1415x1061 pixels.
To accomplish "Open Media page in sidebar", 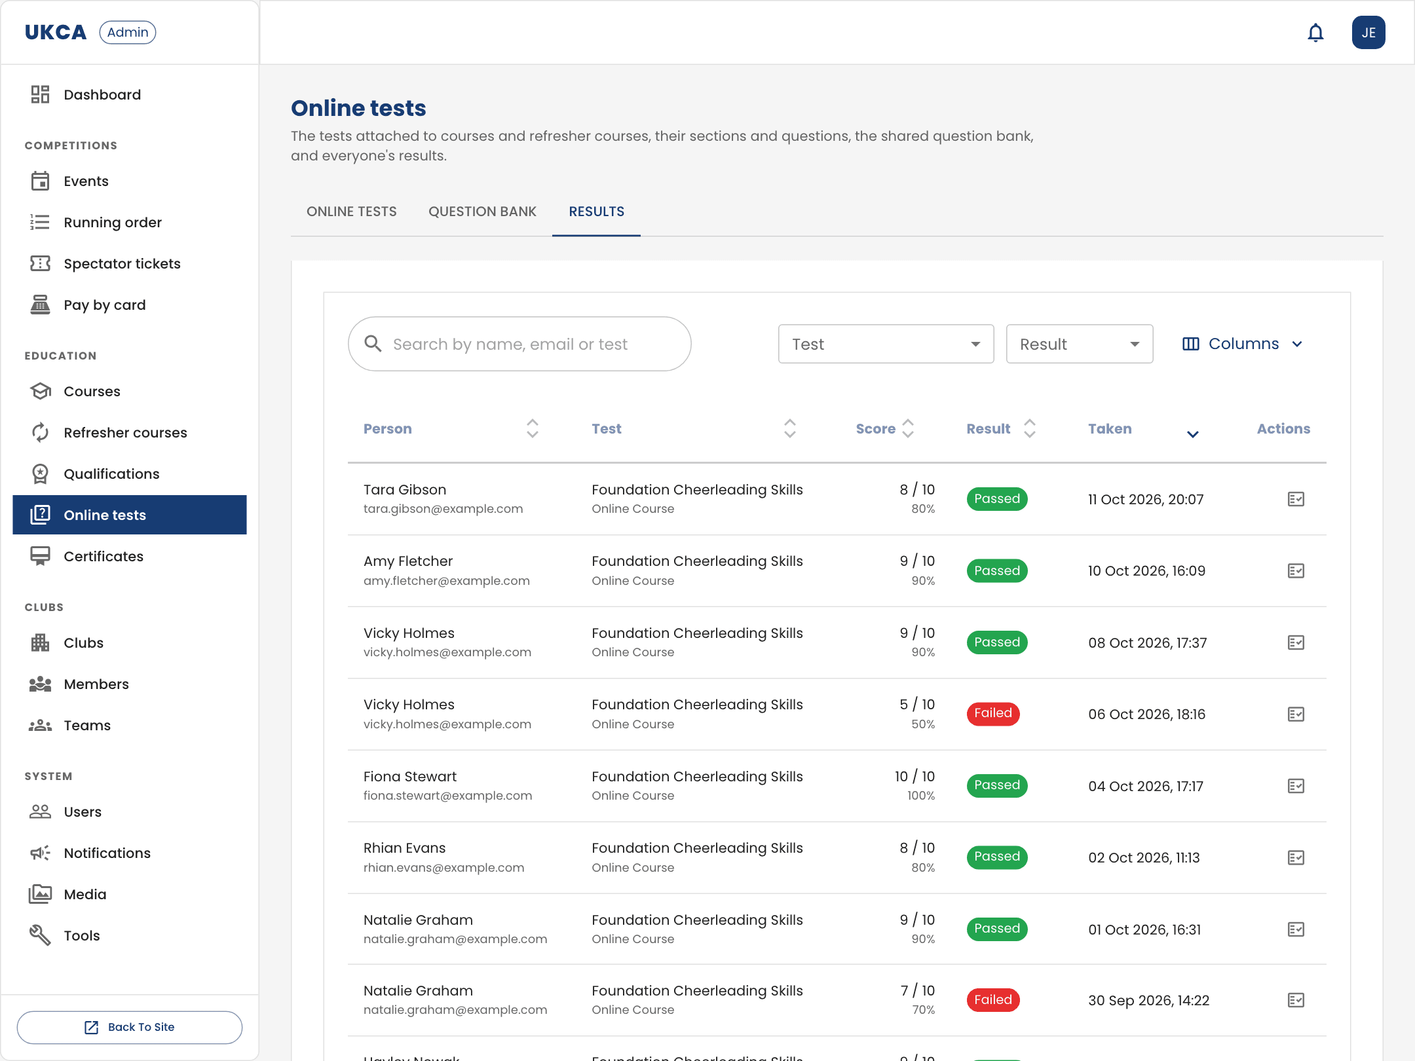I will (x=130, y=894).
